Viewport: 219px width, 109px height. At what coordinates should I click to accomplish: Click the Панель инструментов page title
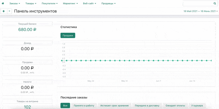click(36, 11)
